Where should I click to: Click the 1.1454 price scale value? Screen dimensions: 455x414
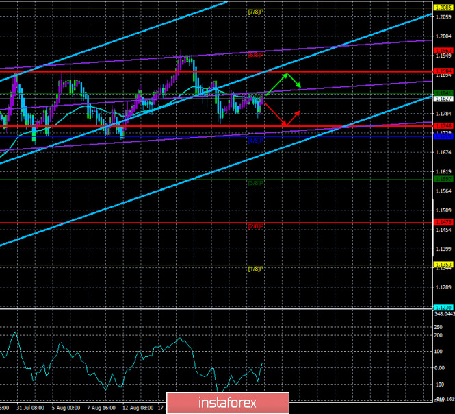click(x=443, y=230)
